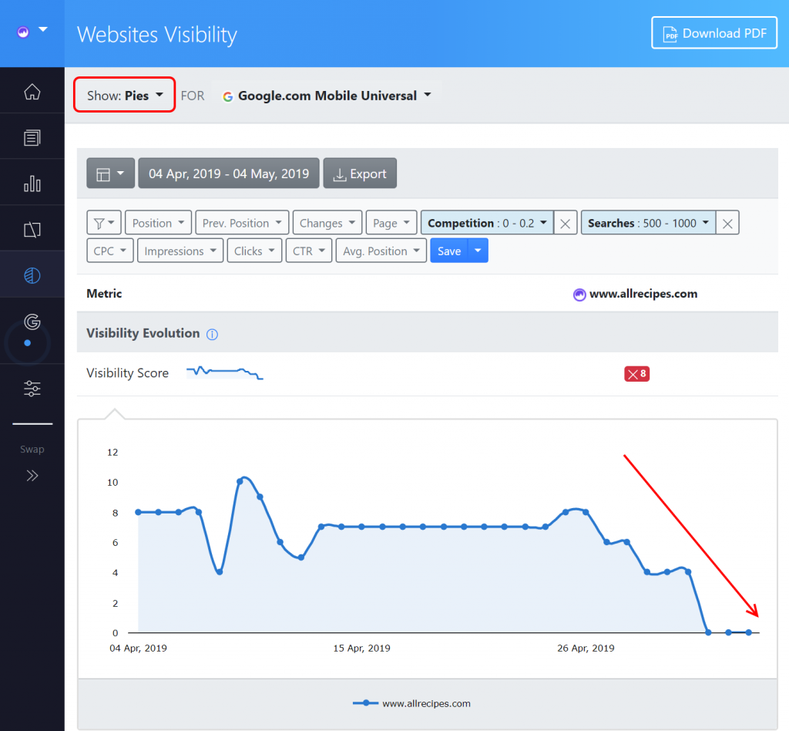Open the settings sliders icon in sidebar

pyautogui.click(x=32, y=388)
